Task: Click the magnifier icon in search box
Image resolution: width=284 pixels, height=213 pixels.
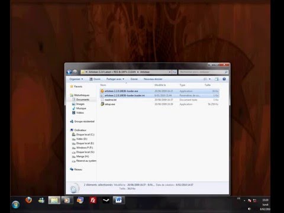Action: pyautogui.click(x=226, y=72)
